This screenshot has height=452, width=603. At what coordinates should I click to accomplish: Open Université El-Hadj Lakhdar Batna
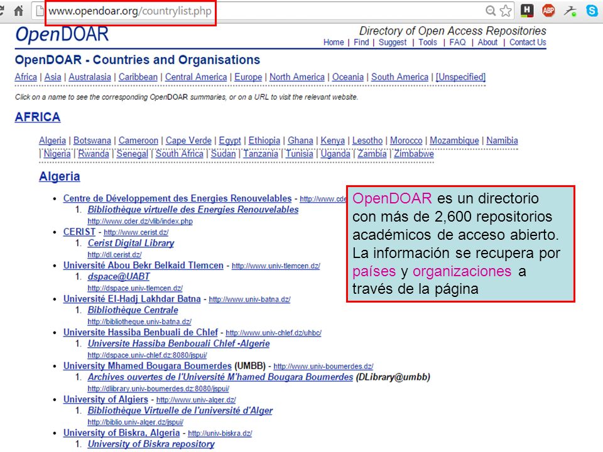tap(132, 299)
